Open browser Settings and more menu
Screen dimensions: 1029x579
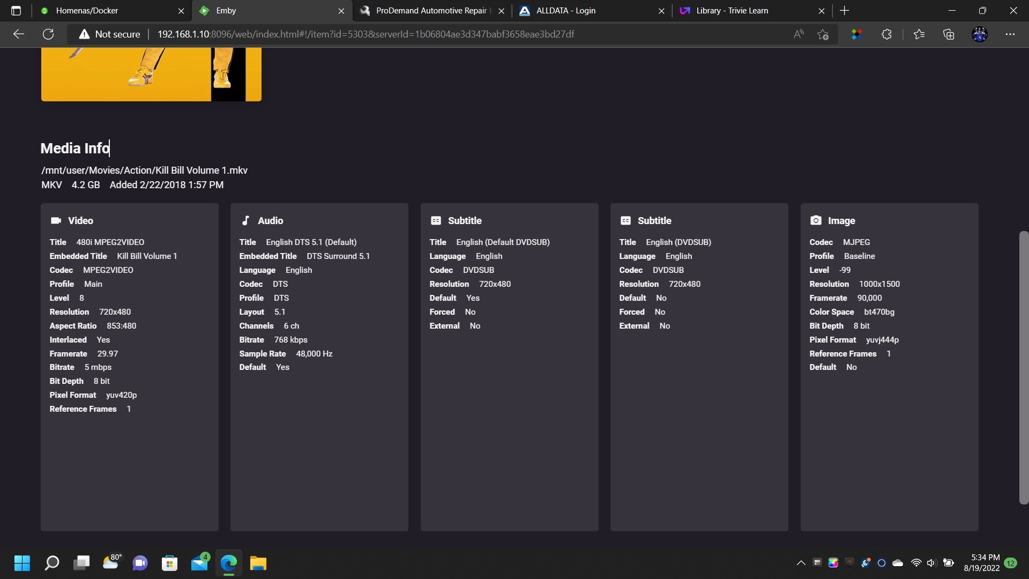click(1010, 34)
